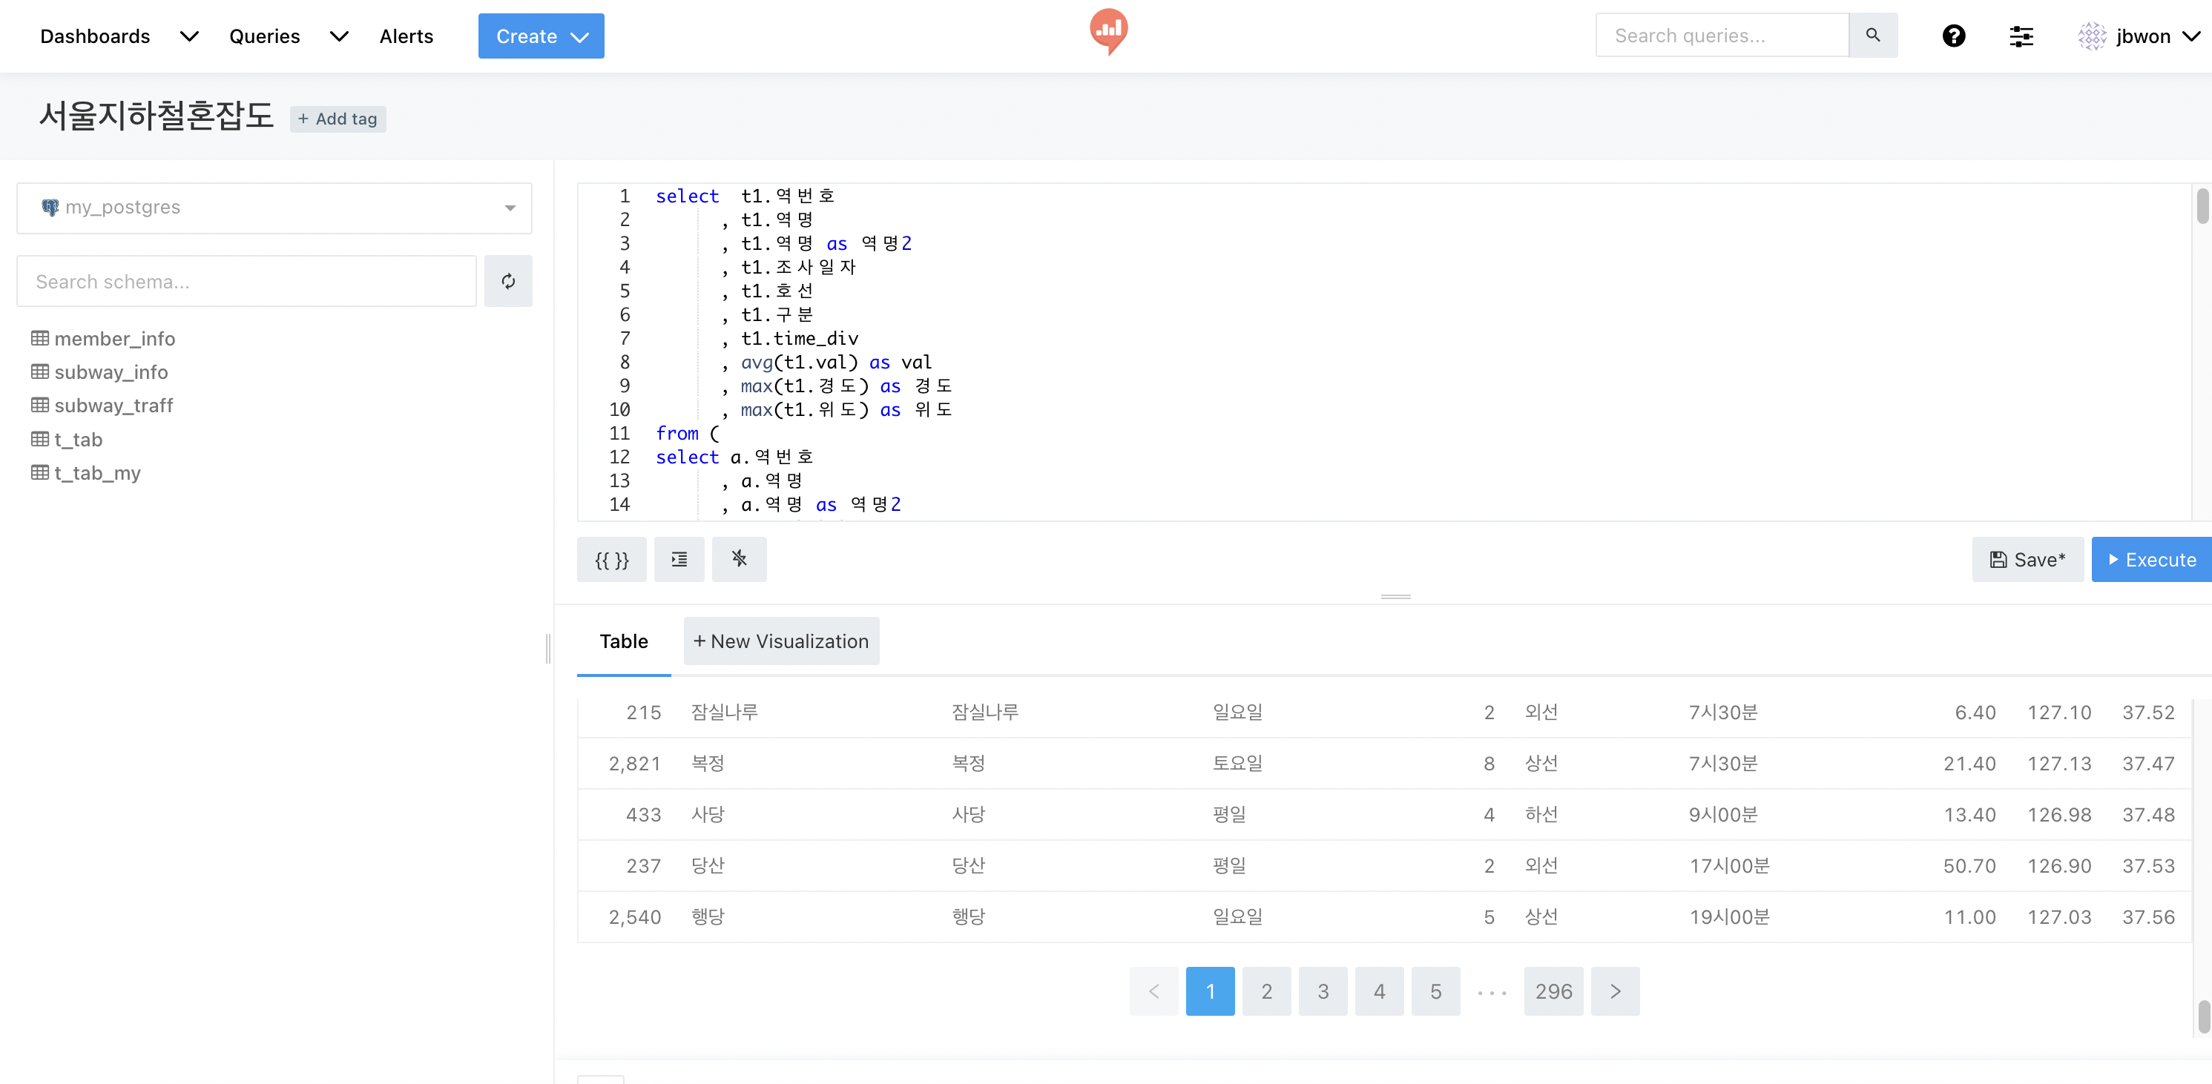Viewport: 2212px width, 1084px height.
Task: Open the my_postgres data source dropdown
Action: point(274,208)
